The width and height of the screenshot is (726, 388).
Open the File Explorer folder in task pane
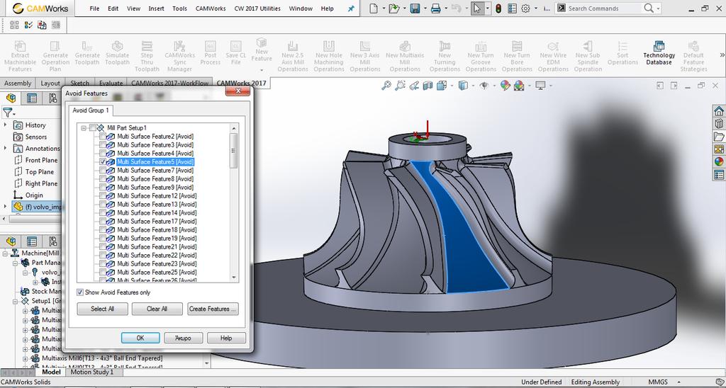pos(719,137)
